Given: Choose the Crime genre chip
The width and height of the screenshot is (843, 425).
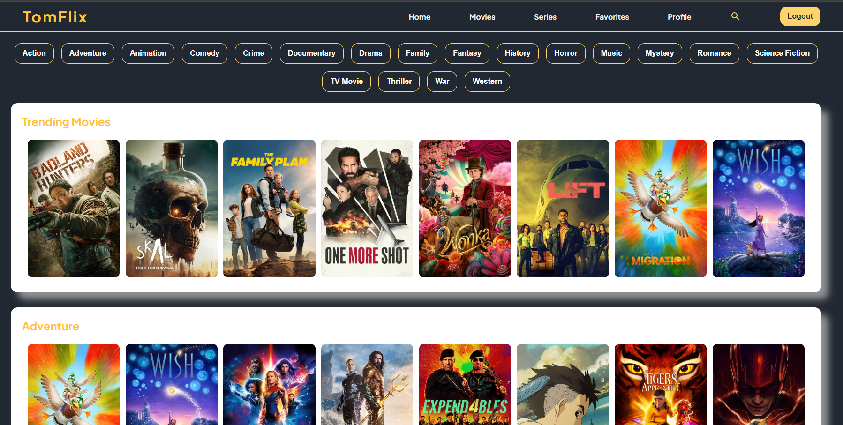Looking at the screenshot, I should (254, 53).
